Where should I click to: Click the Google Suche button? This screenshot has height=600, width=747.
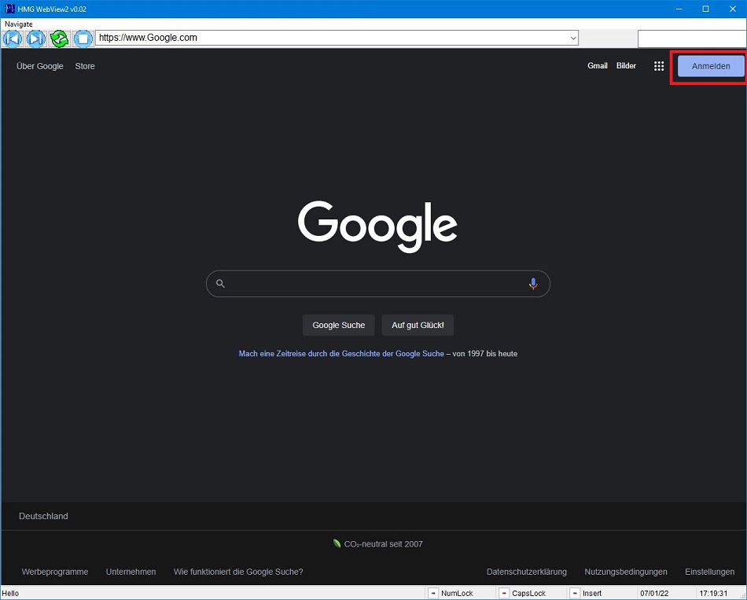339,325
